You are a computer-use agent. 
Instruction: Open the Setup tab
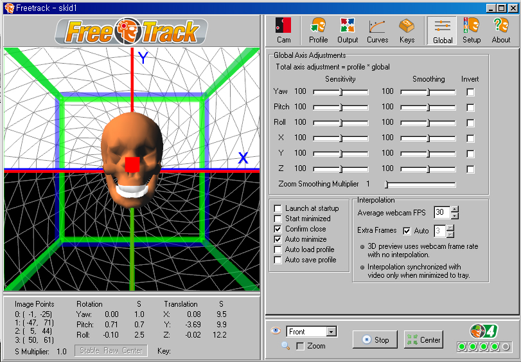(472, 30)
